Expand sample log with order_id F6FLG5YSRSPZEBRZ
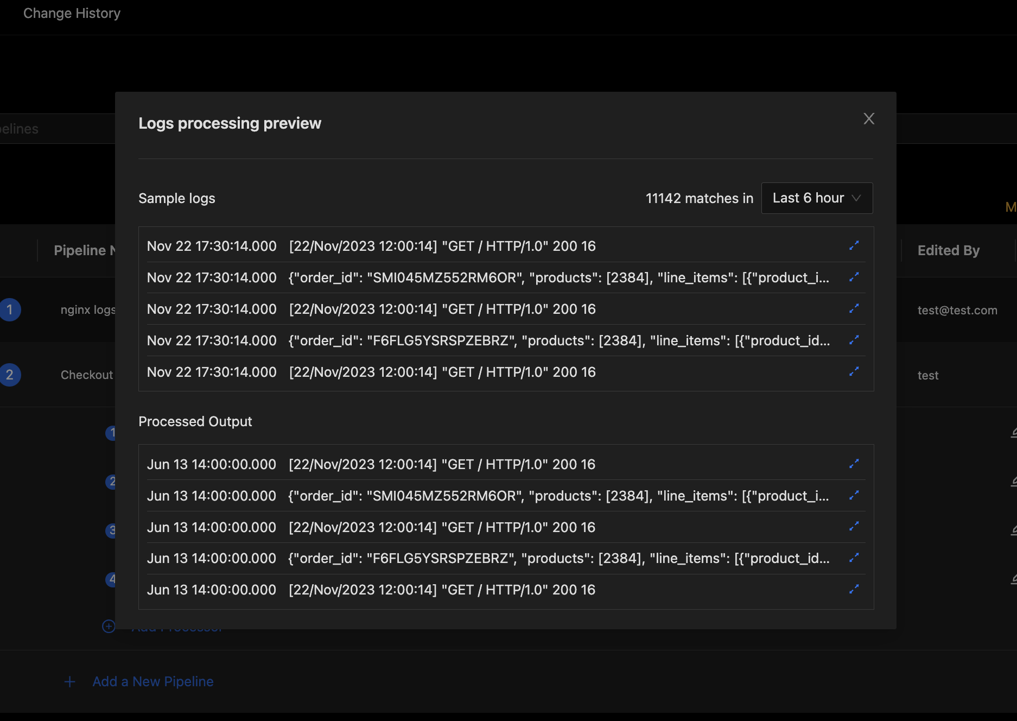 pos(854,340)
